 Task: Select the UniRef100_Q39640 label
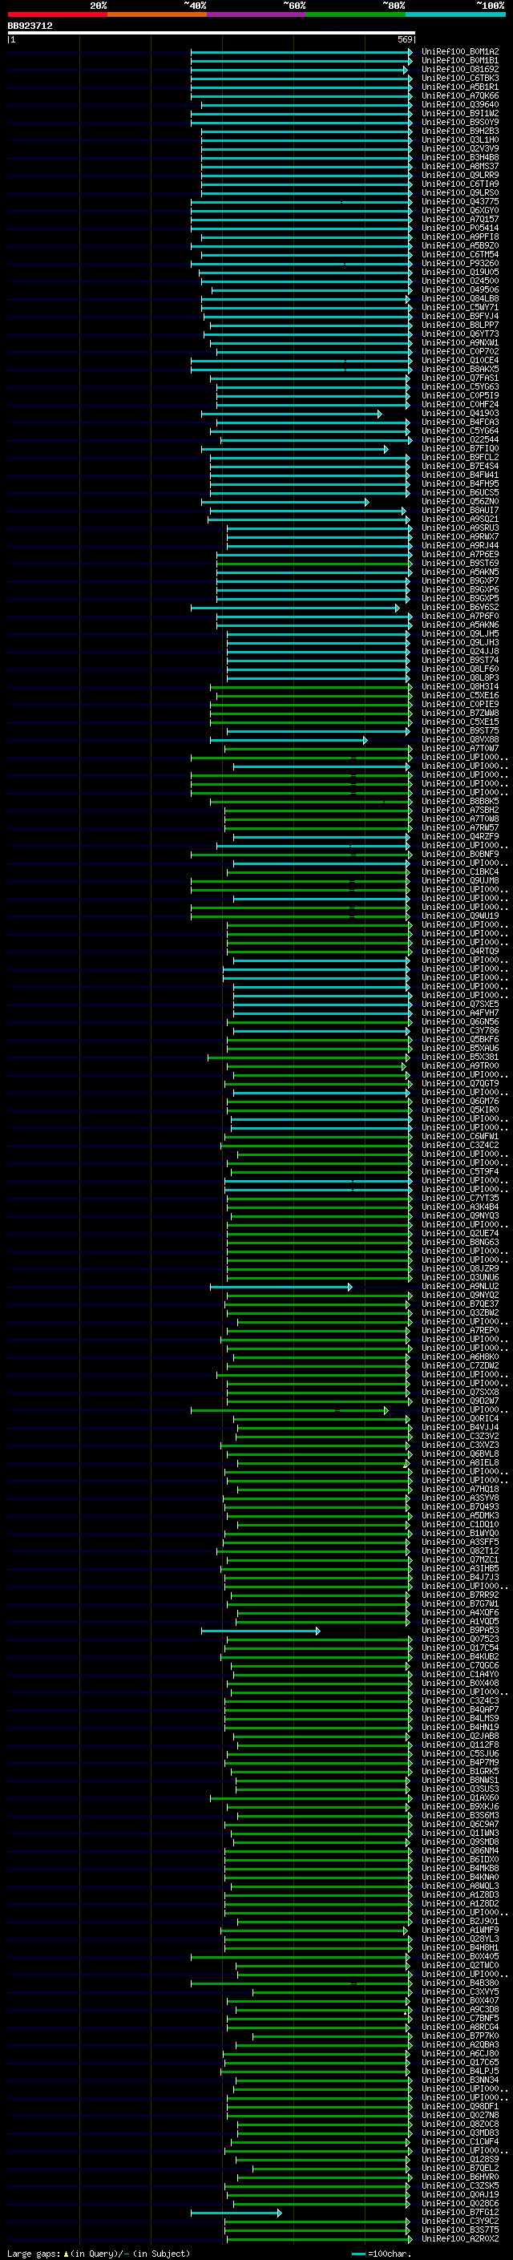click(x=460, y=104)
